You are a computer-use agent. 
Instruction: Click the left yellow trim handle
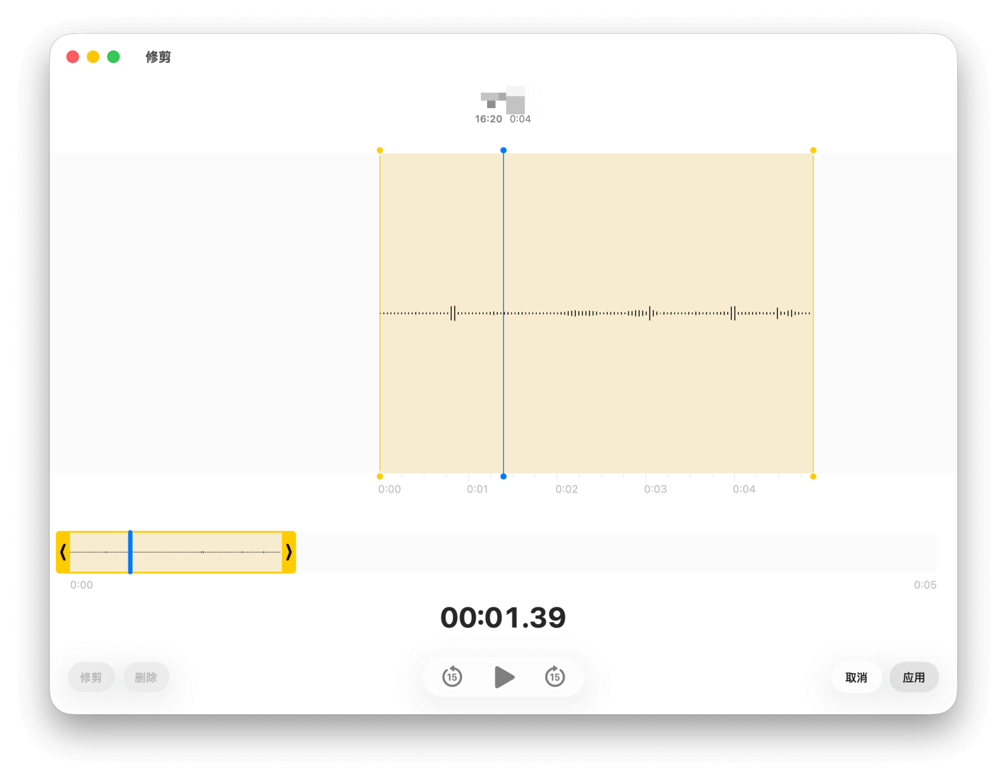pos(63,552)
